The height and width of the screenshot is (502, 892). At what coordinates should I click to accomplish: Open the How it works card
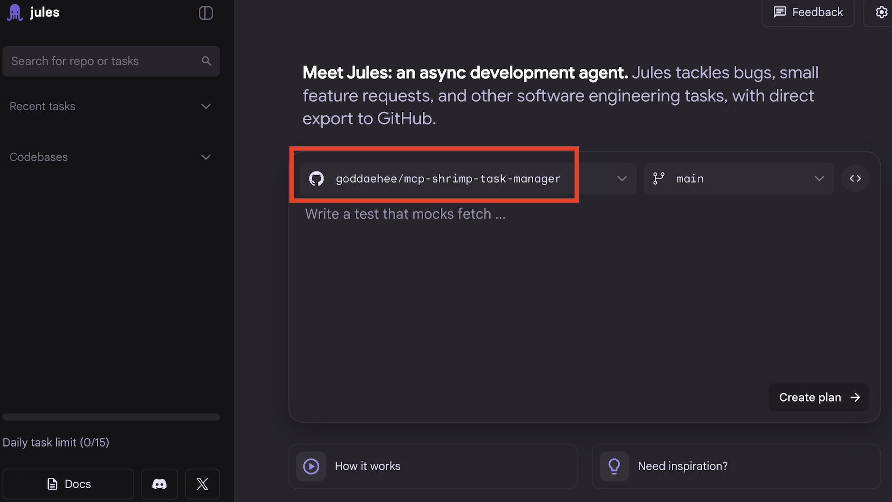(x=433, y=466)
